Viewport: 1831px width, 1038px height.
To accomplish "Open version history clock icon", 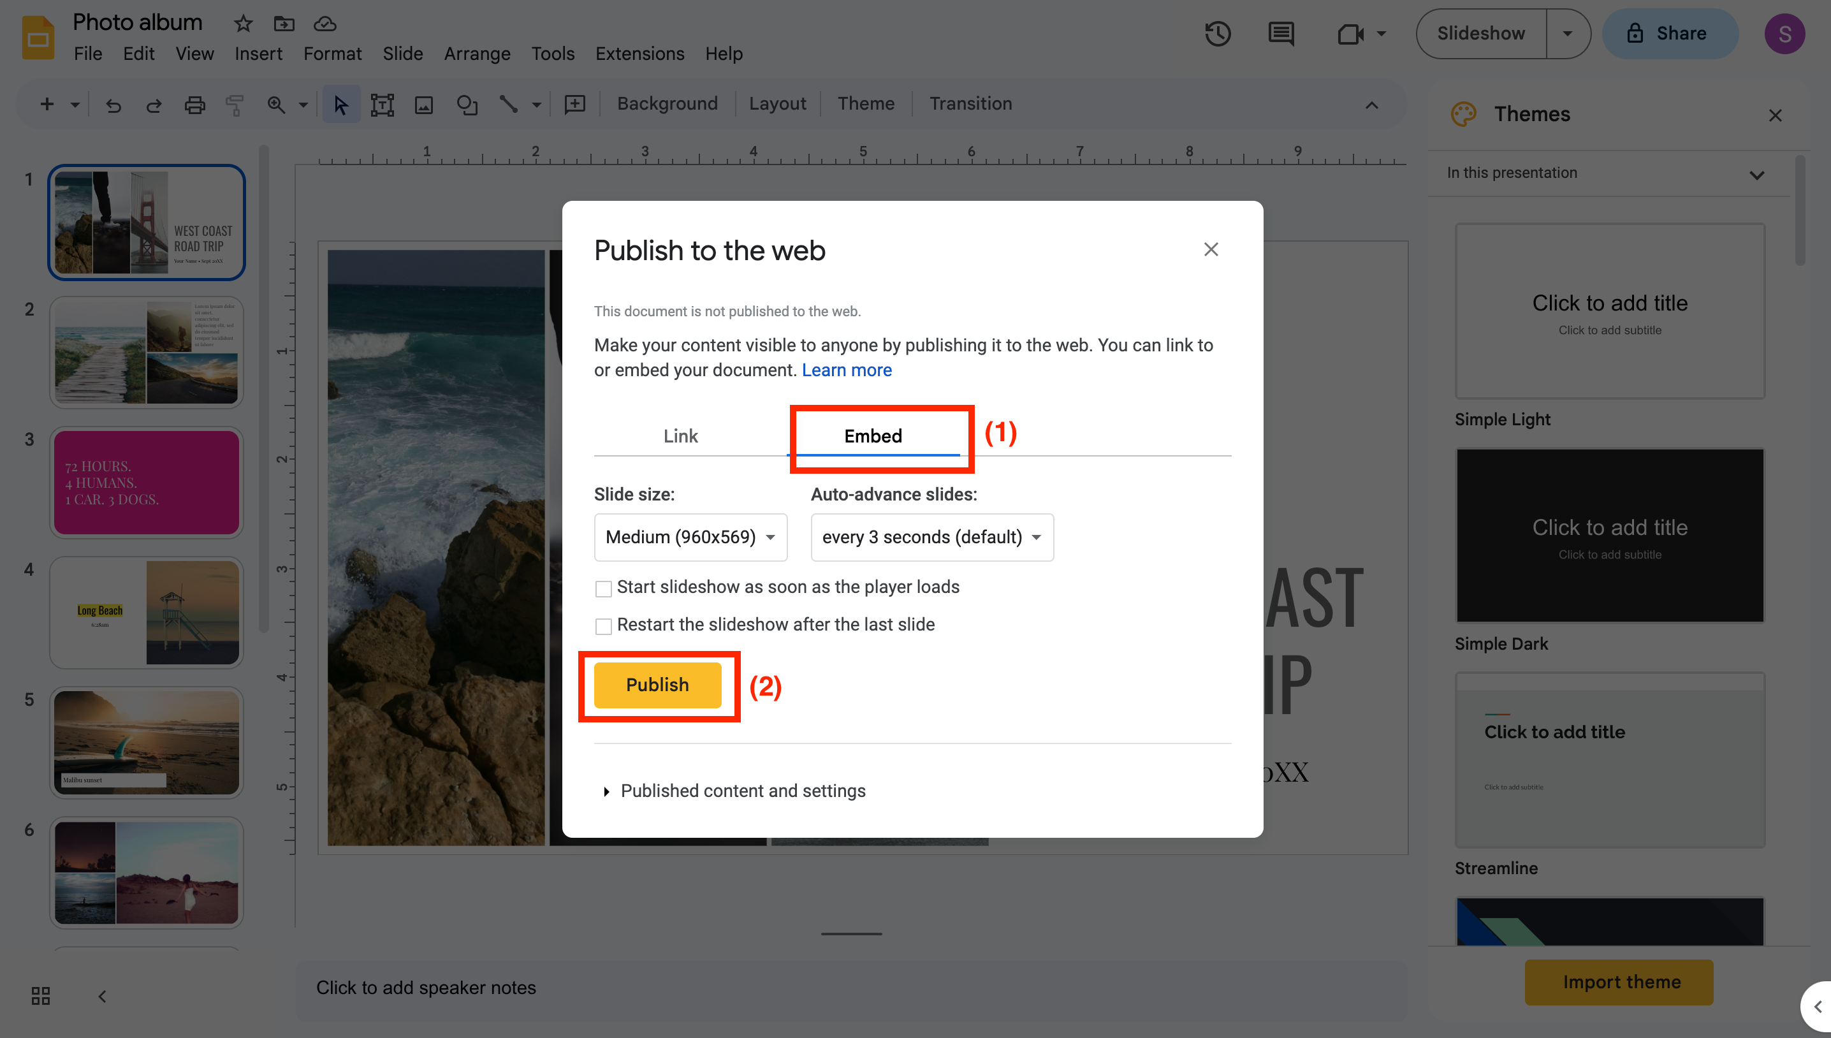I will [1218, 34].
